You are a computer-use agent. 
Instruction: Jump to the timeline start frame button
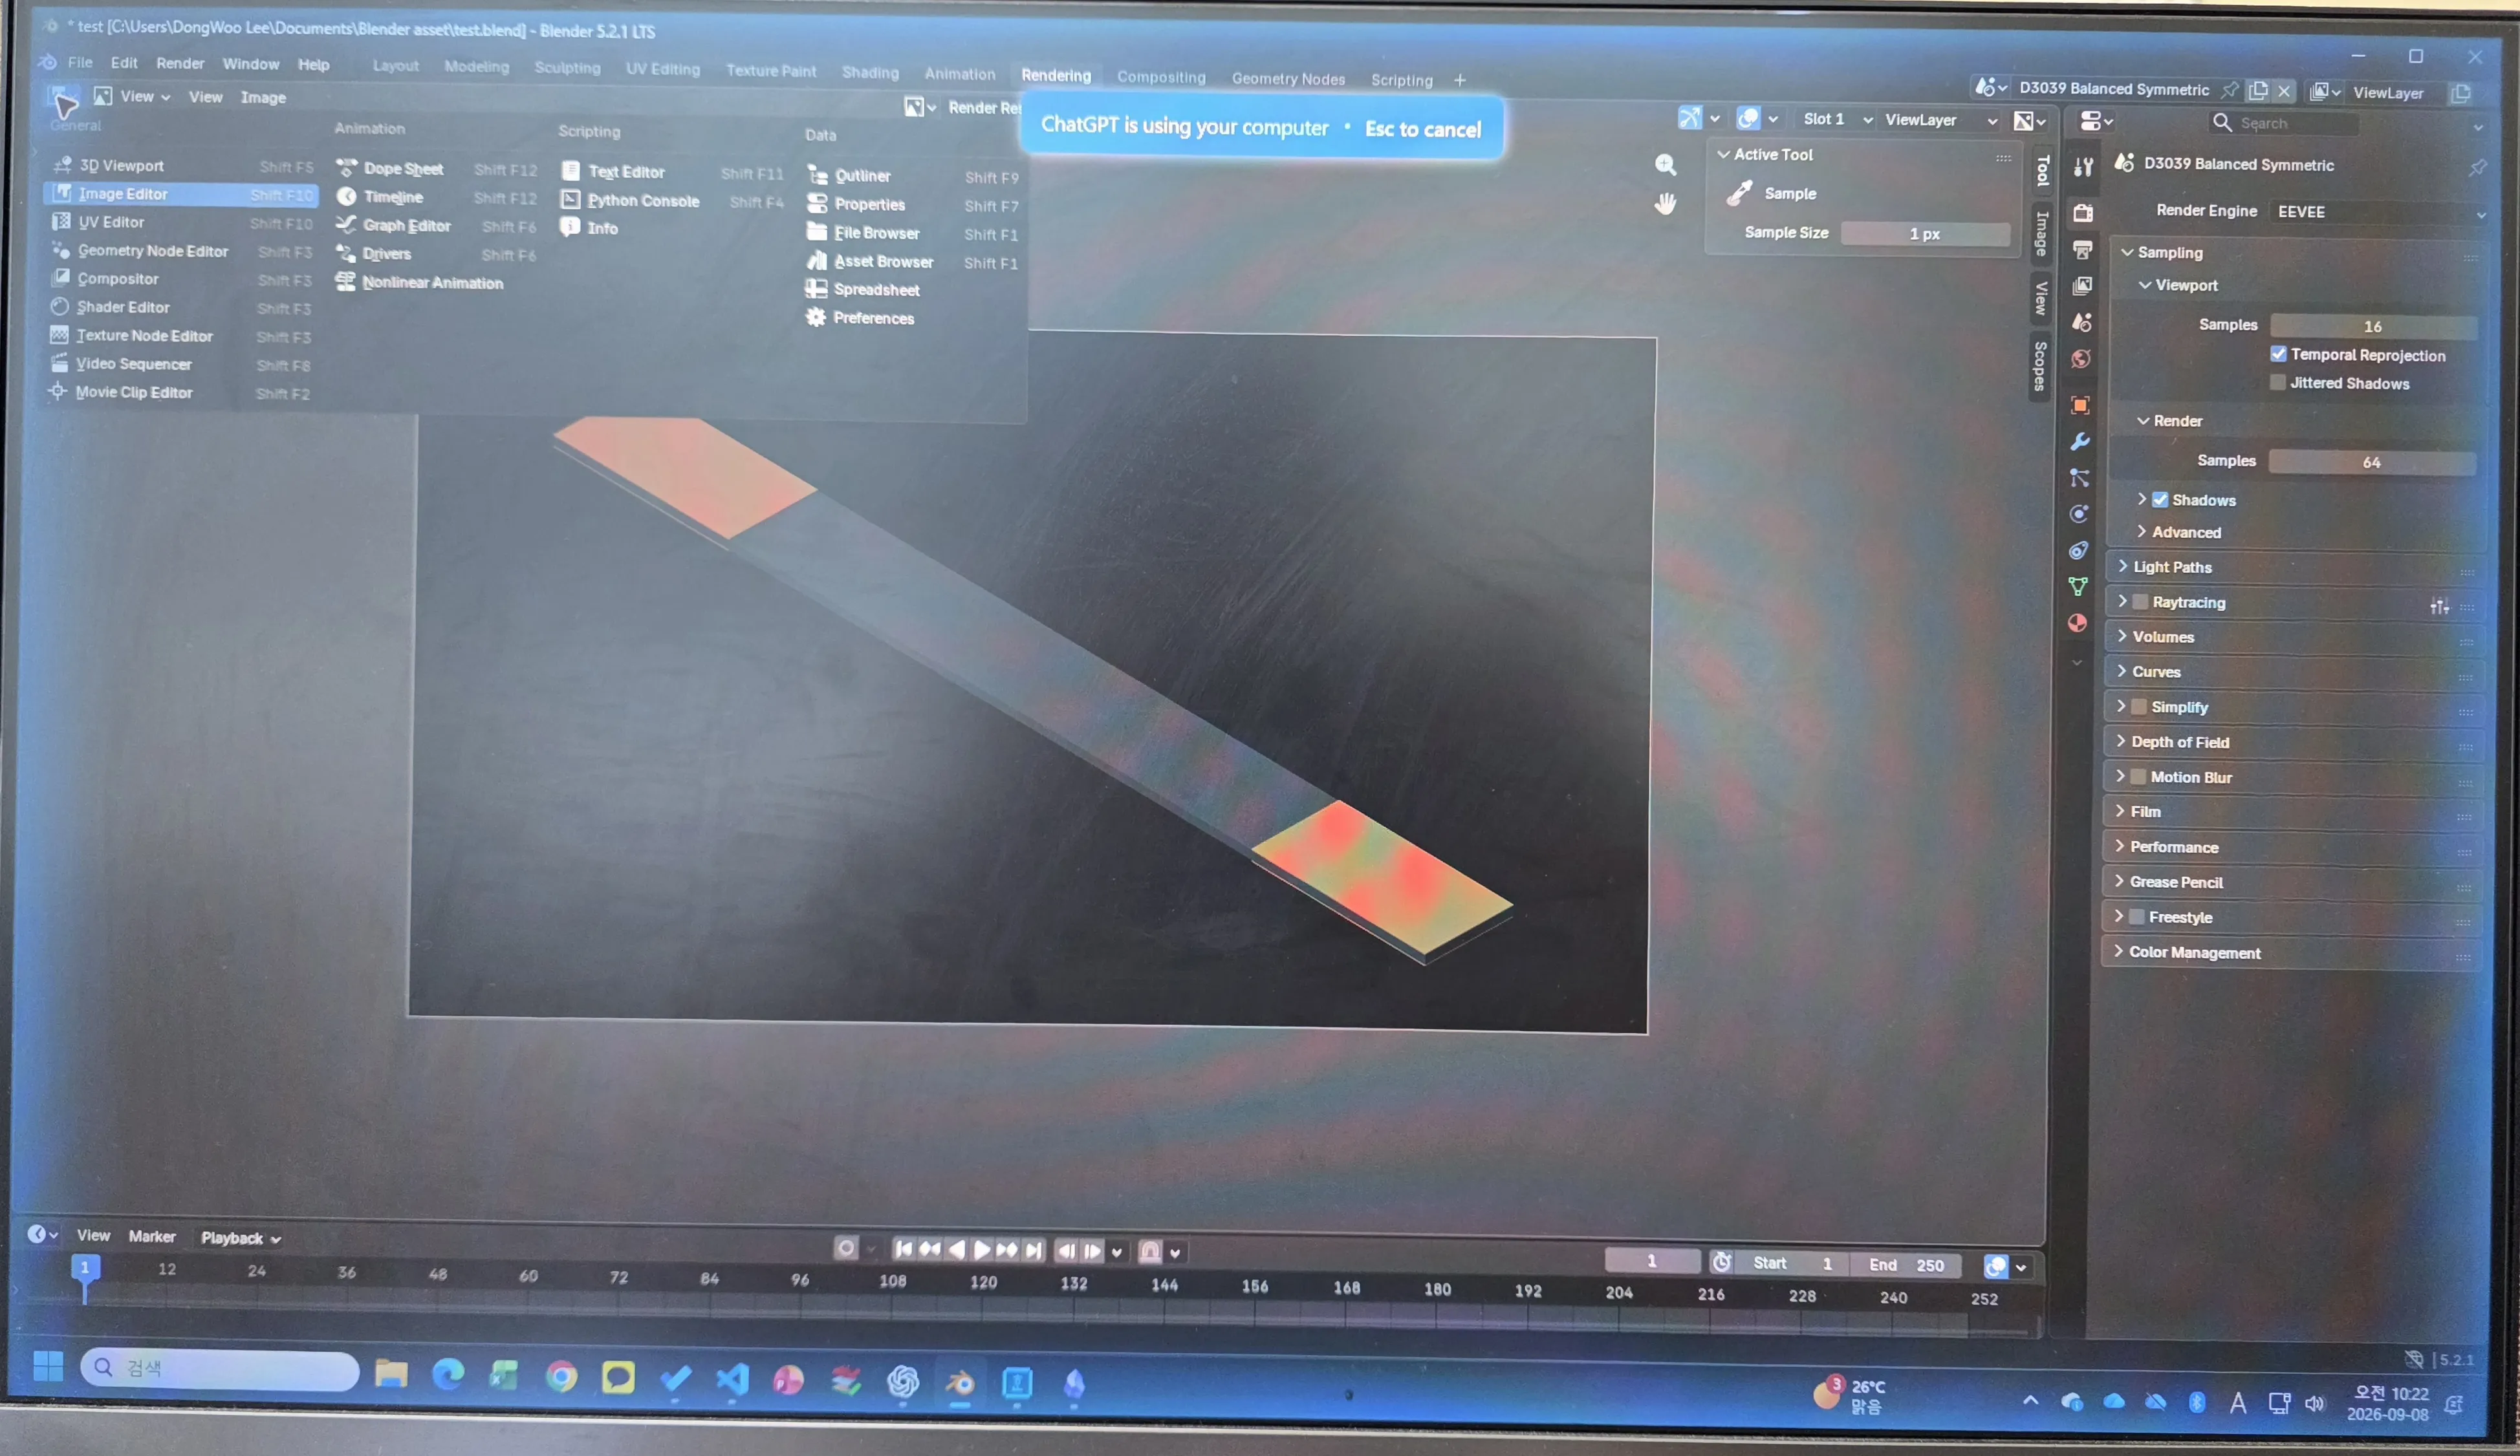click(903, 1248)
